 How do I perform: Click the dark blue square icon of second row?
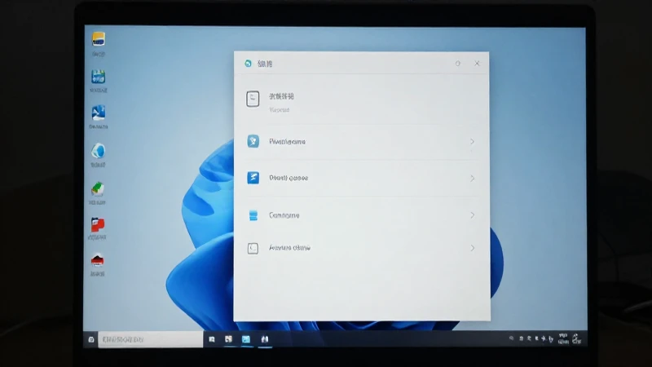tap(253, 178)
